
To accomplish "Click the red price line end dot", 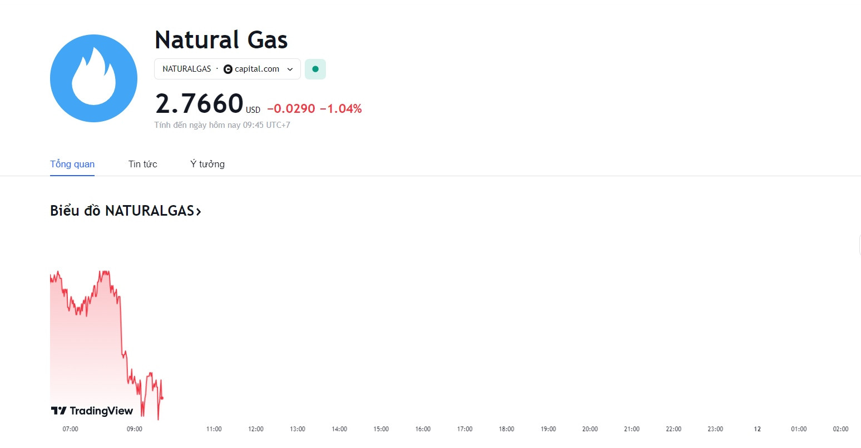I will click(x=162, y=398).
